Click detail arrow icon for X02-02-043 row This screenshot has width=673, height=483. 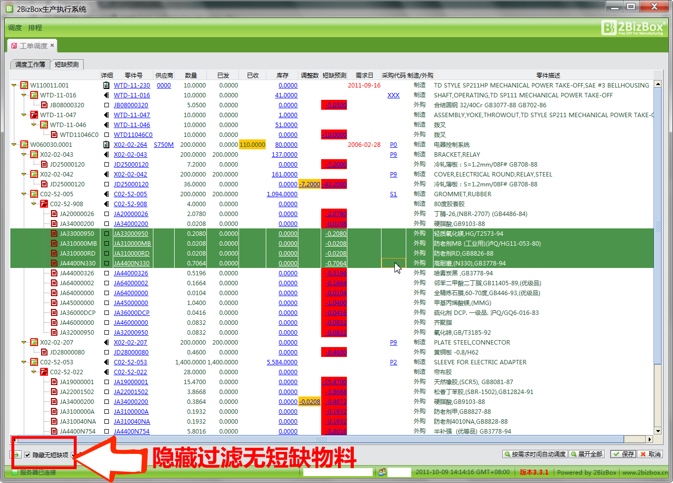point(106,154)
